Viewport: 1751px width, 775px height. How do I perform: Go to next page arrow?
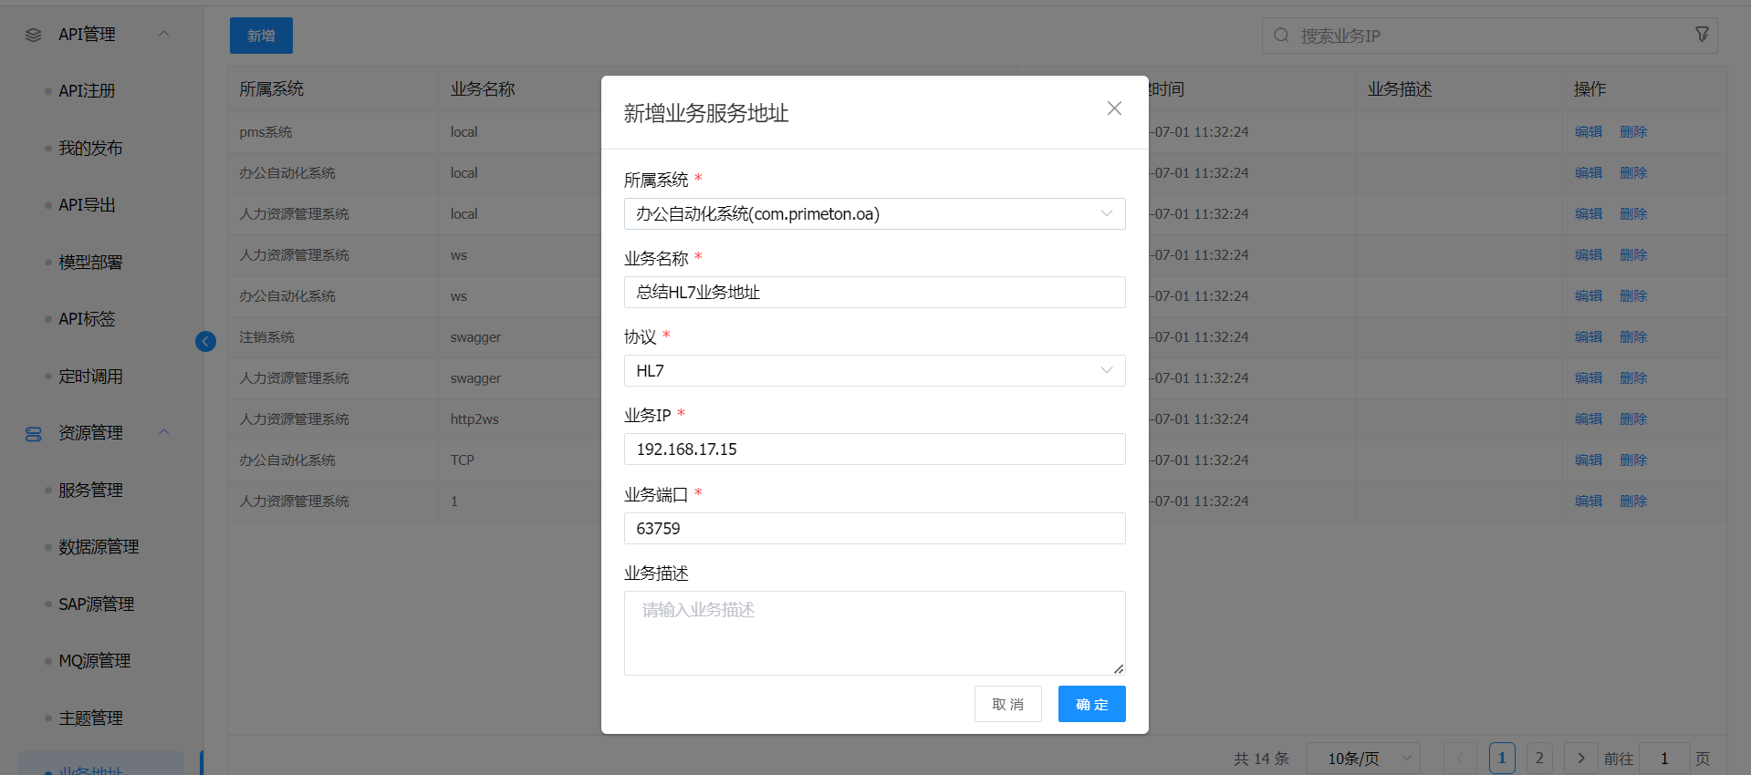(x=1580, y=758)
